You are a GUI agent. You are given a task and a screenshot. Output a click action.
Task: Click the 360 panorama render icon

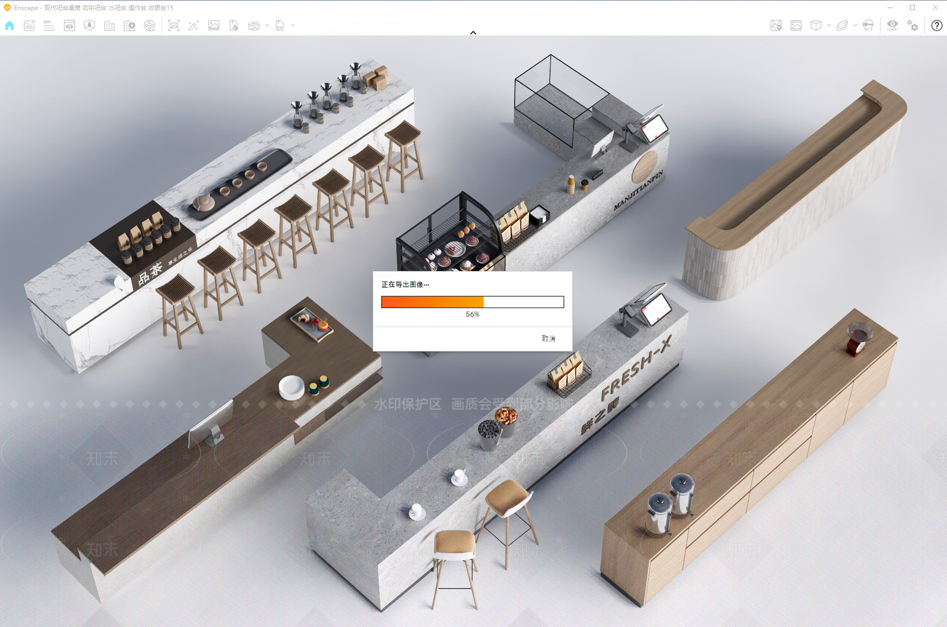[254, 25]
